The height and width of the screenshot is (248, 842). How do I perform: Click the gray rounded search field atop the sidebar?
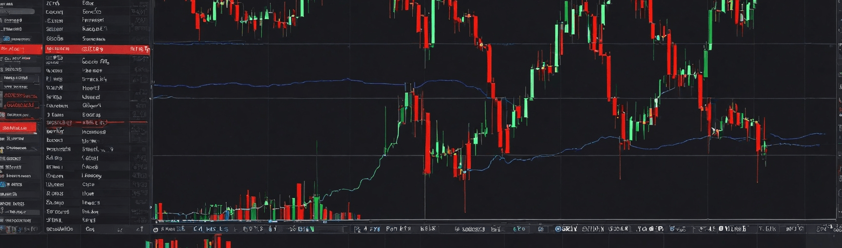pyautogui.click(x=18, y=11)
